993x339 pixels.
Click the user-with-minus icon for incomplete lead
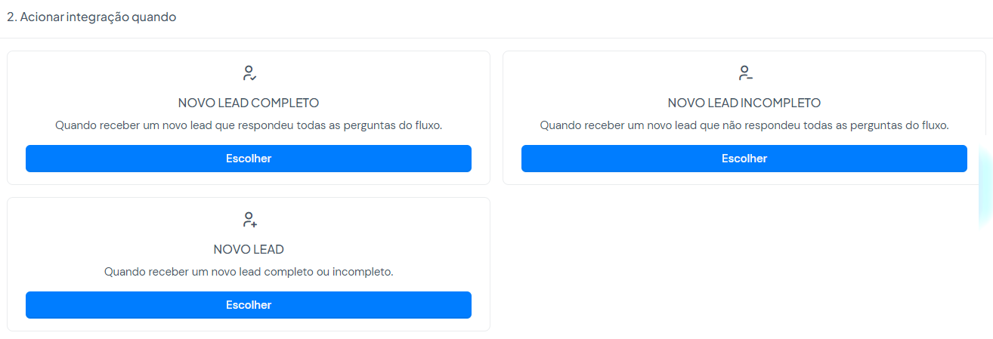[x=745, y=73]
